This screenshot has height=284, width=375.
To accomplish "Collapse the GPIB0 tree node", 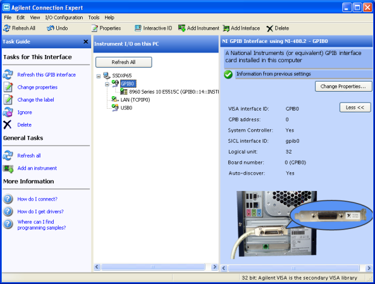I will (107, 84).
